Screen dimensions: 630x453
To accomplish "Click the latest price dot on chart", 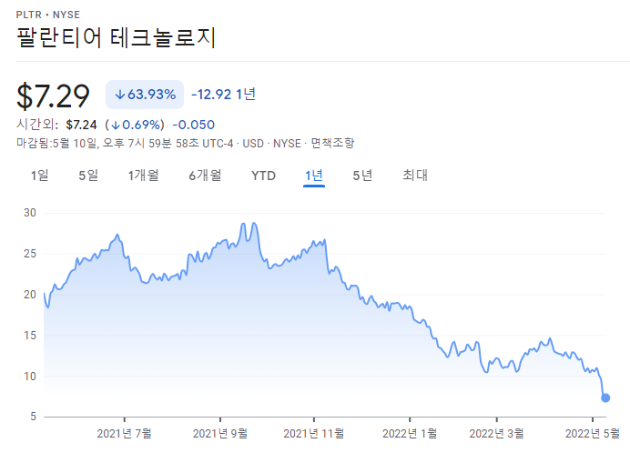I will coord(605,398).
